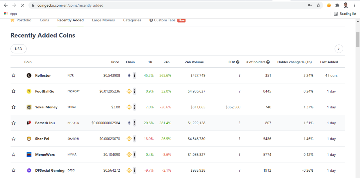Open MemeWars coin logo icon
This screenshot has height=178, width=360.
click(x=29, y=155)
